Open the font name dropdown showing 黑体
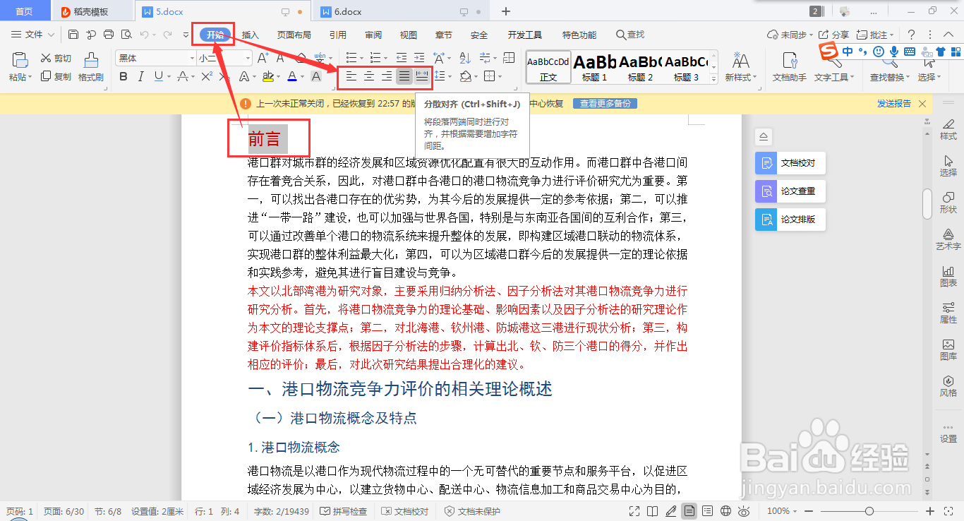 point(190,57)
